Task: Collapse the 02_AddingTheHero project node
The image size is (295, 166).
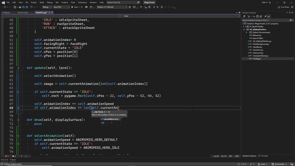Action: tap(244, 30)
